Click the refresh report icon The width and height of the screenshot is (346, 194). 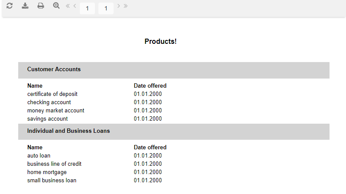[10, 6]
